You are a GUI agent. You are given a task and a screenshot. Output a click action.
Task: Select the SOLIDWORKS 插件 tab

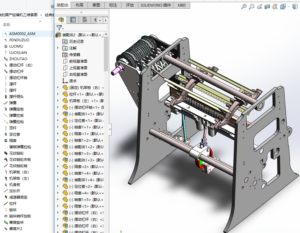coord(156,5)
